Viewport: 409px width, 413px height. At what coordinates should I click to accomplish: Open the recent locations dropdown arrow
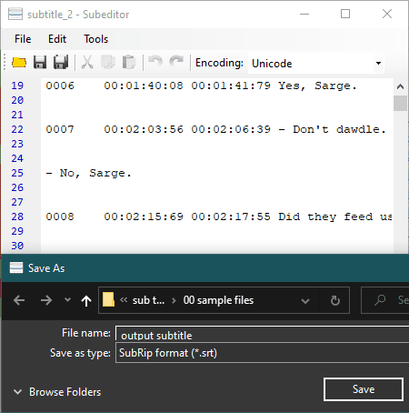67,300
